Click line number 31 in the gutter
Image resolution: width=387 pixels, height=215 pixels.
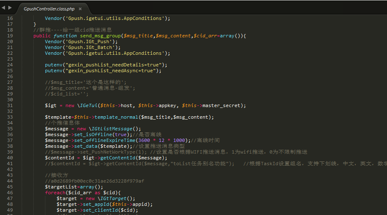pyautogui.click(x=10, y=105)
